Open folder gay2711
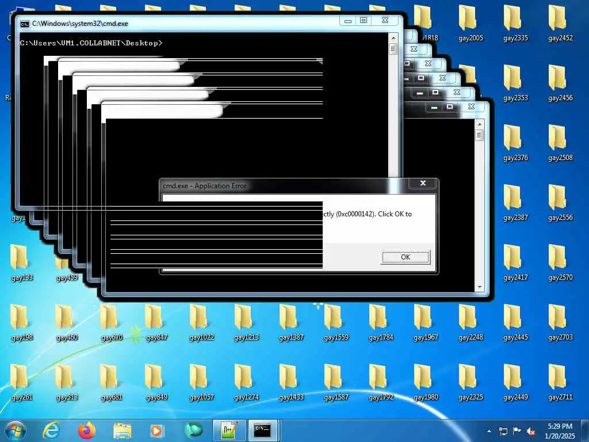 (x=560, y=382)
